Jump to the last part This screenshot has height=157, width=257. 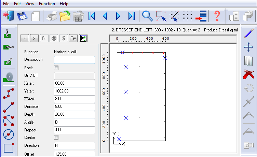(x=132, y=16)
